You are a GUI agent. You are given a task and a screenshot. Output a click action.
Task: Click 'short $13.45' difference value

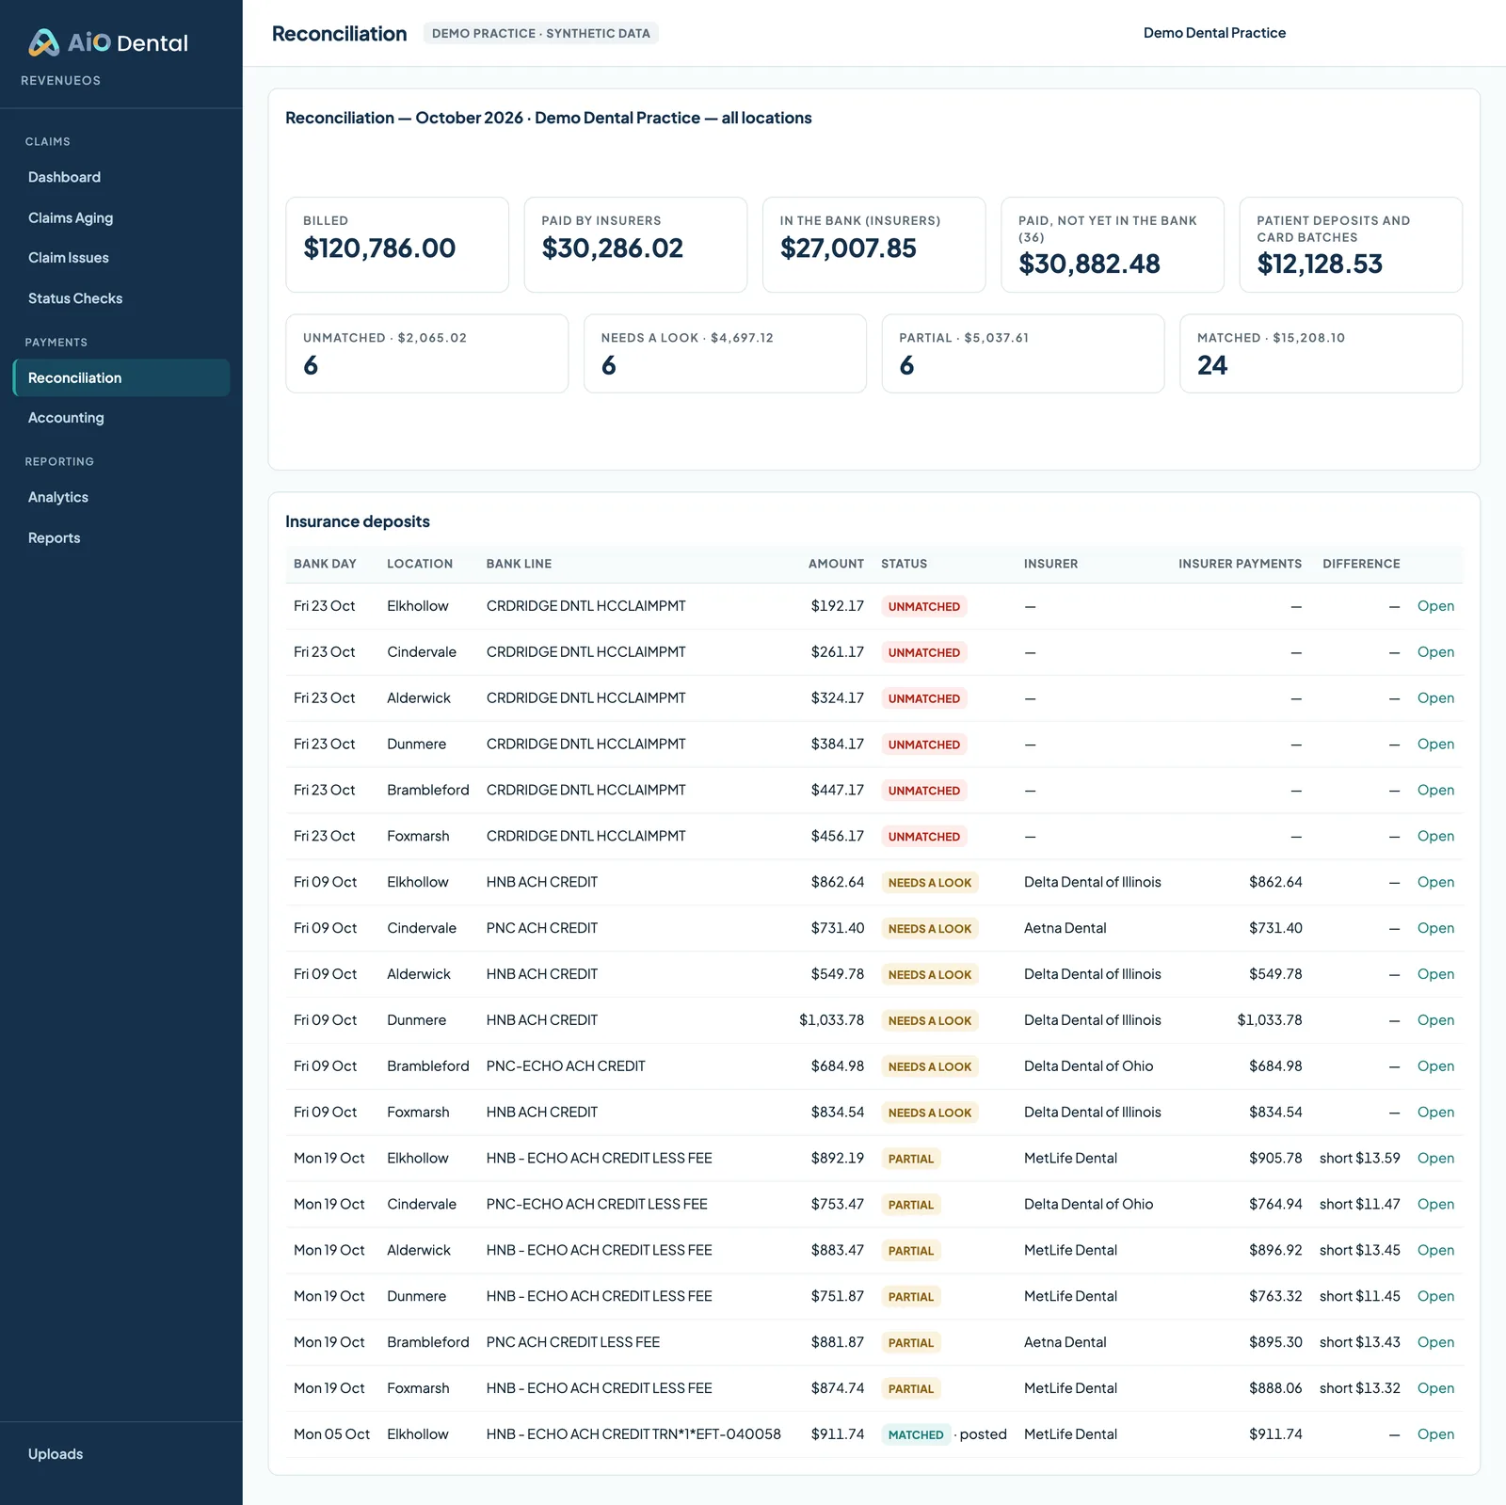pyautogui.click(x=1359, y=1250)
